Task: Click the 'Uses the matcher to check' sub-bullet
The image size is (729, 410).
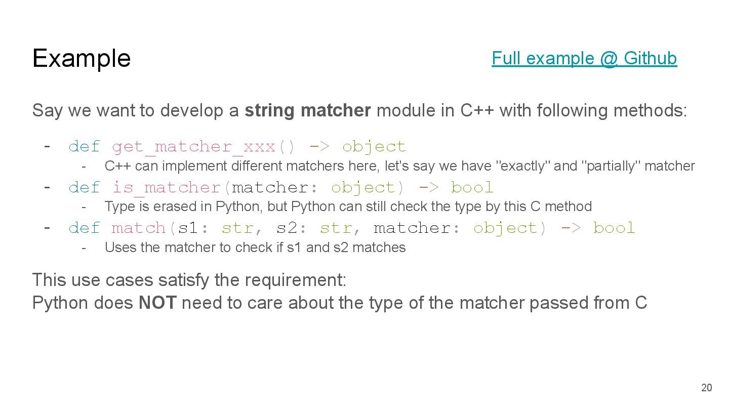Action: click(255, 248)
